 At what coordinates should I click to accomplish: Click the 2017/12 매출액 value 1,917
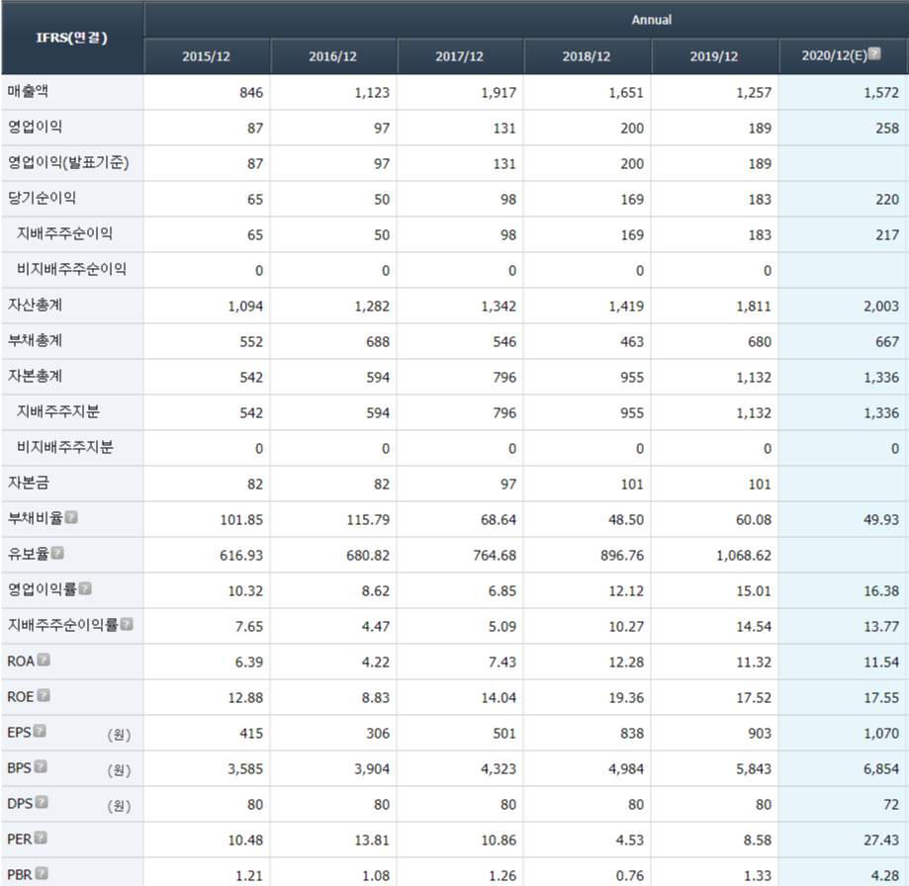(499, 93)
